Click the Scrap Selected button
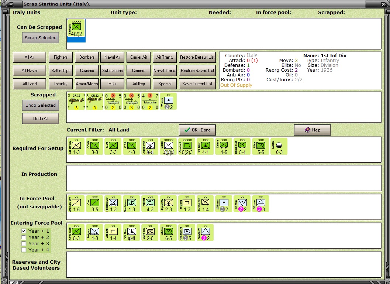Image resolution: width=390 pixels, height=284 pixels. (x=41, y=38)
